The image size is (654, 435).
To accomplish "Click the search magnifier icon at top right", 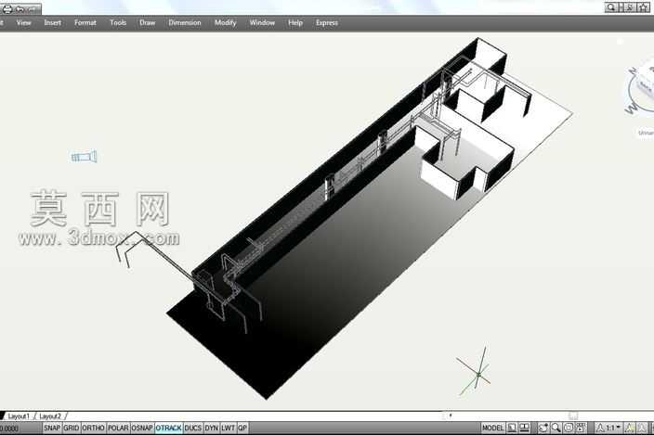I will point(611,7).
